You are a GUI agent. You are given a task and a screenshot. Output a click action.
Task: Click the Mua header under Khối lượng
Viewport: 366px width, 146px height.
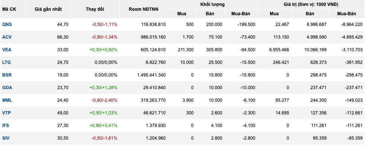(182, 14)
